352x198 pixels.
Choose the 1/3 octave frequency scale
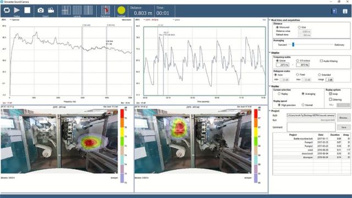pyautogui.click(x=298, y=61)
